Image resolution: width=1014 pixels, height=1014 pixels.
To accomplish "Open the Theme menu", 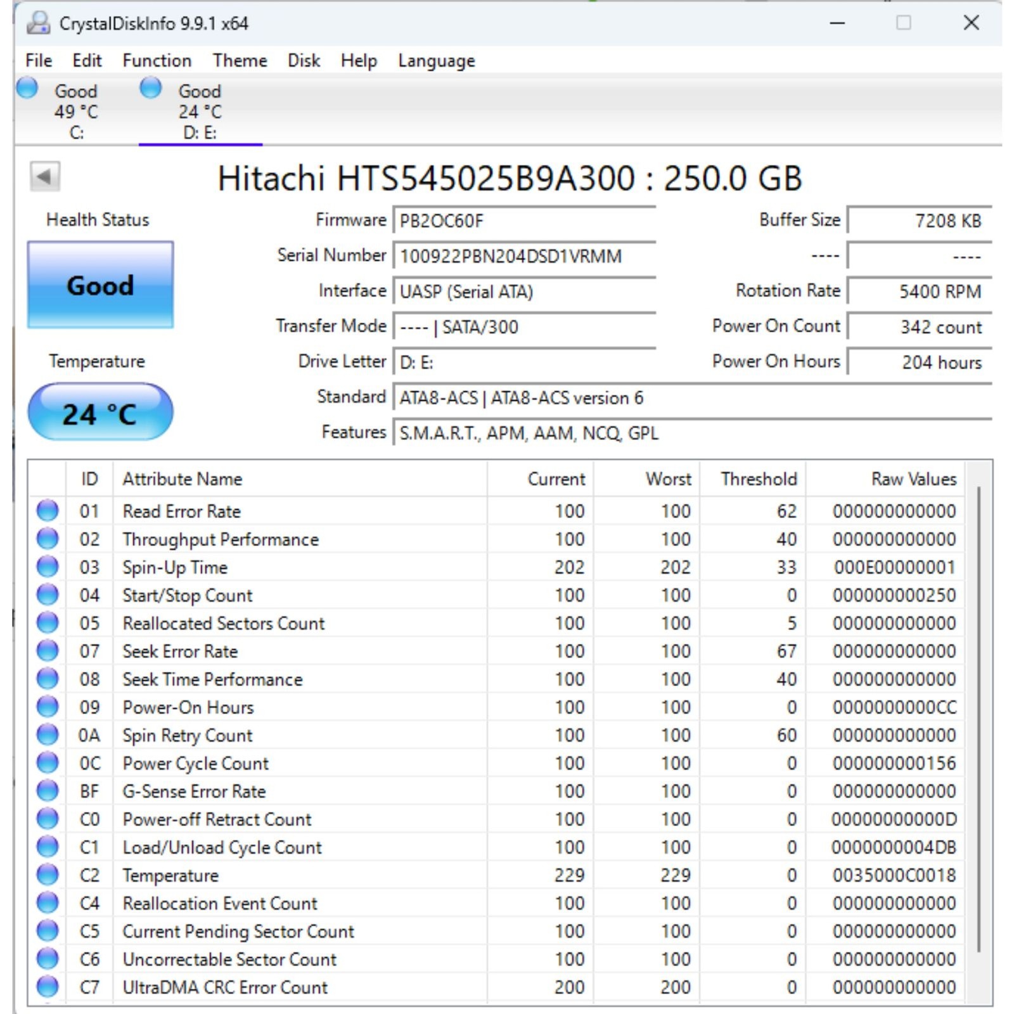I will tap(240, 60).
